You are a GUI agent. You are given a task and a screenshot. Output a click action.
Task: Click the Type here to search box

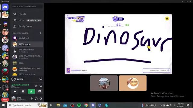click(27, 105)
